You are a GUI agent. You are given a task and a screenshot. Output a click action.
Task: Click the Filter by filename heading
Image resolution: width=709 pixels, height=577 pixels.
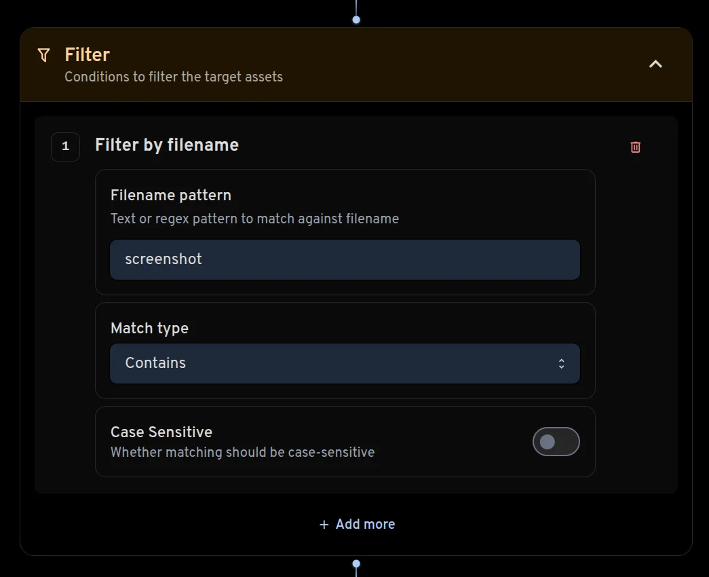click(x=166, y=145)
